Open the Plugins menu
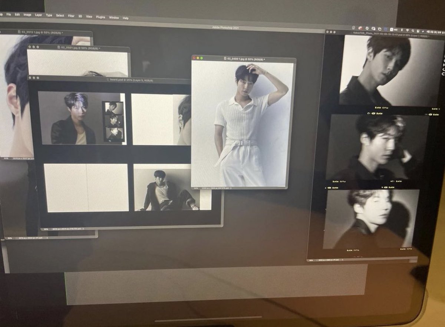Screen dimensions: 445x327 (x=100, y=17)
